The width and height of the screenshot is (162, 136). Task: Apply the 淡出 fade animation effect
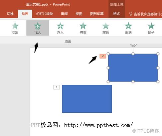15,28
